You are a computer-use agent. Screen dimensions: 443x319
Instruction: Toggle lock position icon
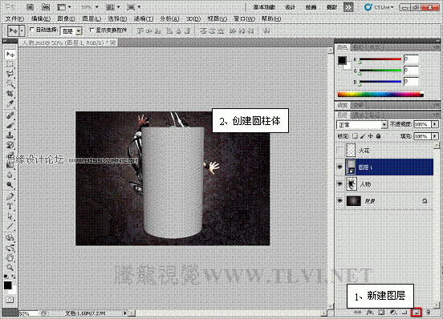pyautogui.click(x=371, y=136)
